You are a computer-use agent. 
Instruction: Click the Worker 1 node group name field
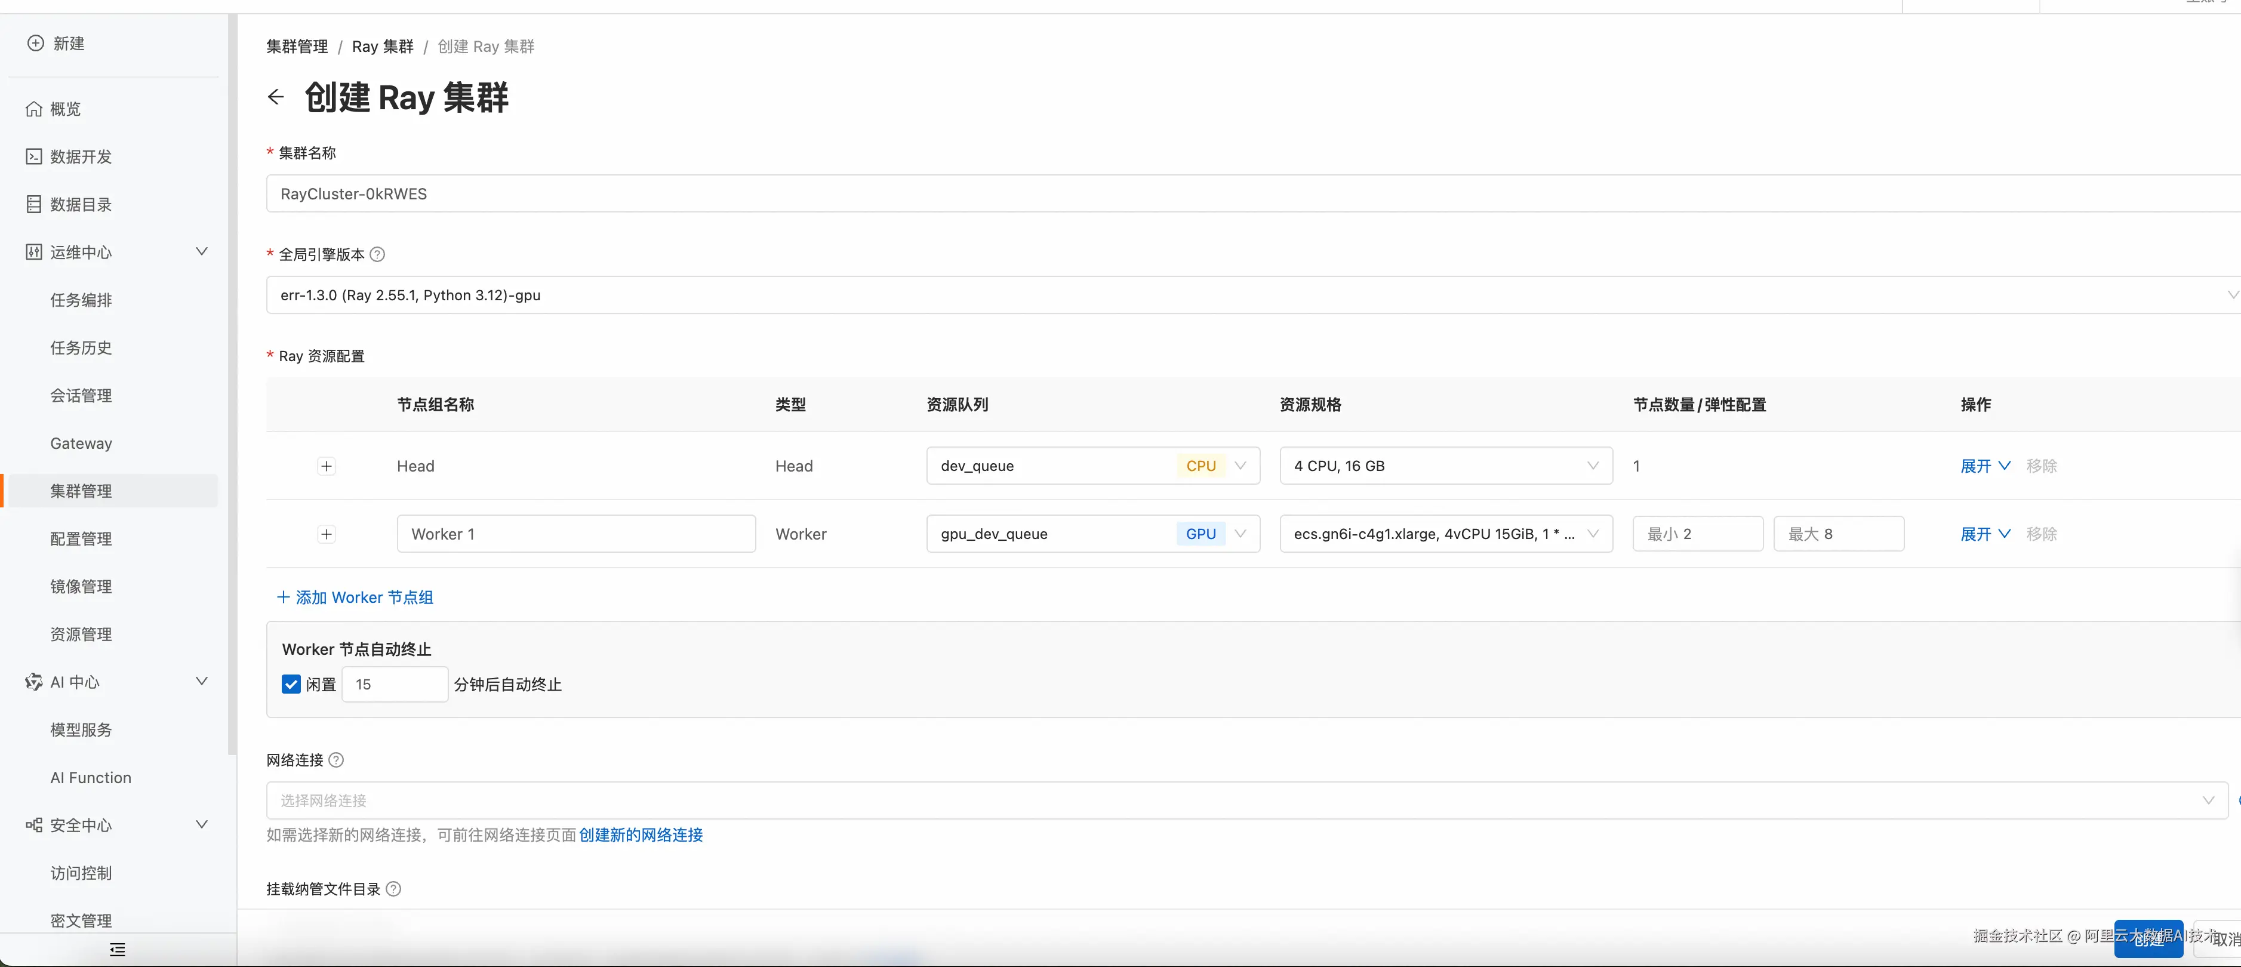[576, 534]
